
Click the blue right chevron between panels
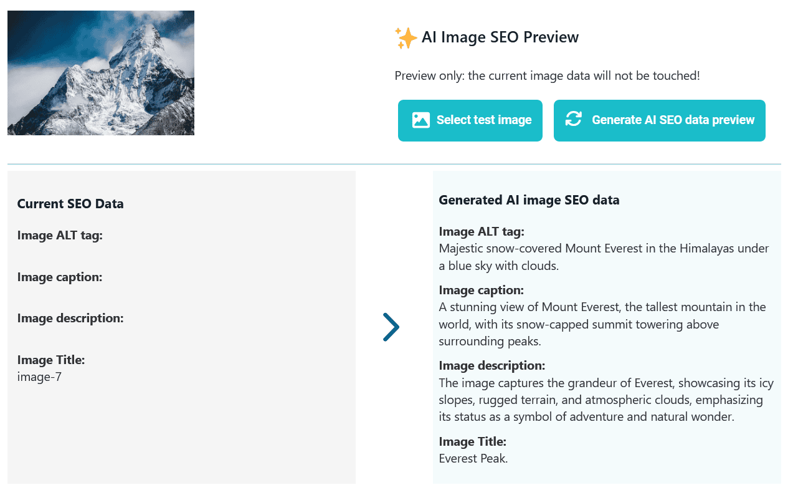tap(391, 327)
